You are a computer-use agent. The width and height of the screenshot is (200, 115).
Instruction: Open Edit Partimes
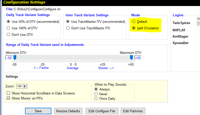(x=133, y=111)
